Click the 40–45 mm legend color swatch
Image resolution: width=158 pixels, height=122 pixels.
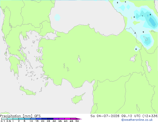(x=68, y=119)
